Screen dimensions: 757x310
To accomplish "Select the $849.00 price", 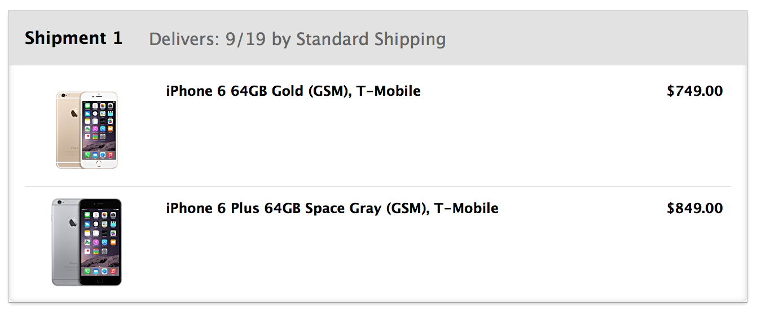I will click(694, 209).
